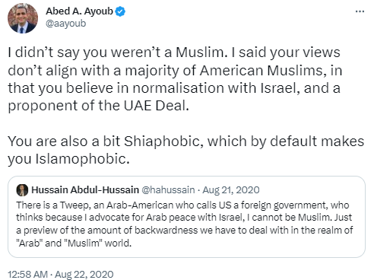Viewport: 374px width, 280px height.
Task: Click the blank area right of the timestamp
Action: coord(241,274)
